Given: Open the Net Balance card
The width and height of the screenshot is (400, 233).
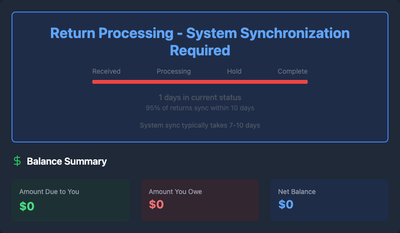Looking at the screenshot, I should pyautogui.click(x=329, y=200).
